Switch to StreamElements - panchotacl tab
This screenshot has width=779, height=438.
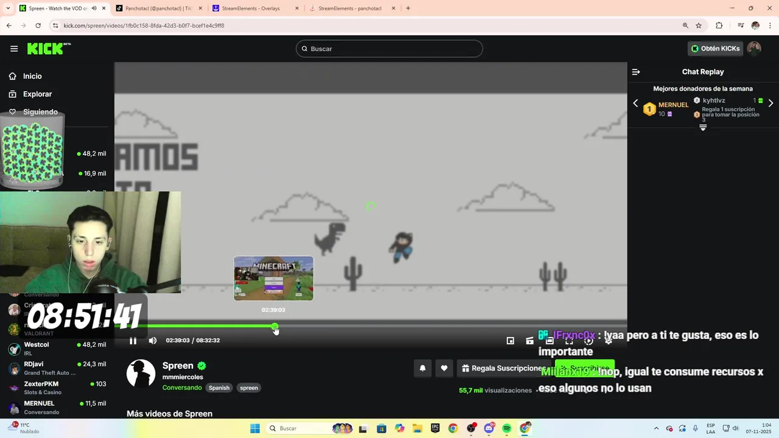(x=352, y=9)
